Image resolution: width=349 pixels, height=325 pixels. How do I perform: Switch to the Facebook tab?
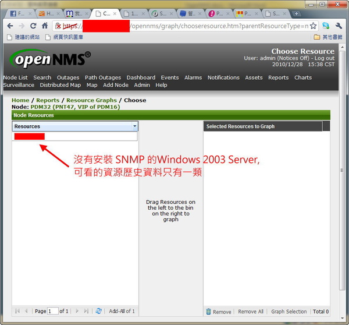(20, 14)
